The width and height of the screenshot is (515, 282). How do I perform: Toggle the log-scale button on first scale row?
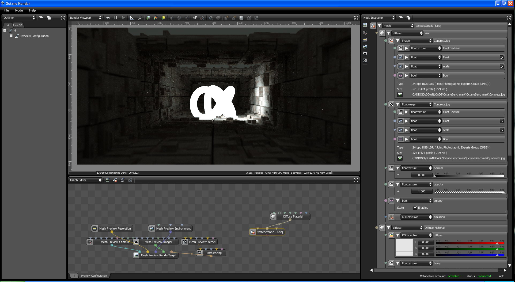(x=502, y=66)
